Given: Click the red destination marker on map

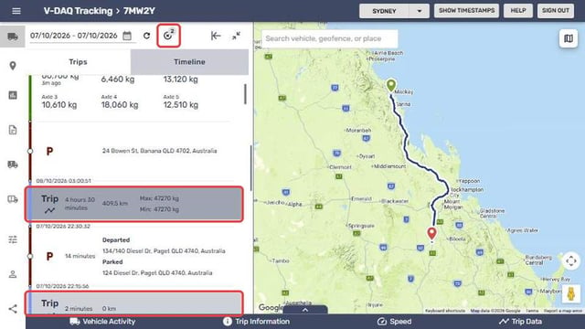Looking at the screenshot, I should 431,234.
